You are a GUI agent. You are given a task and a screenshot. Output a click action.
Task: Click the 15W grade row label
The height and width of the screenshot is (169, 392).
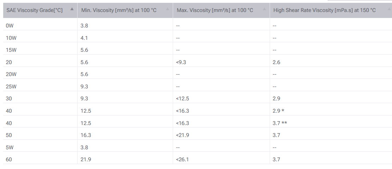coord(11,50)
